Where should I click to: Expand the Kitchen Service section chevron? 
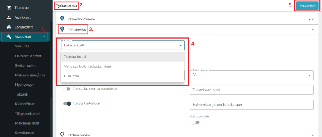(313, 135)
